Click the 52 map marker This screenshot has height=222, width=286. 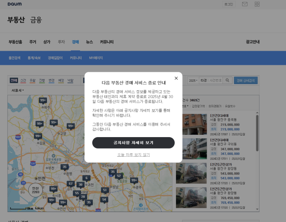click(x=119, y=176)
